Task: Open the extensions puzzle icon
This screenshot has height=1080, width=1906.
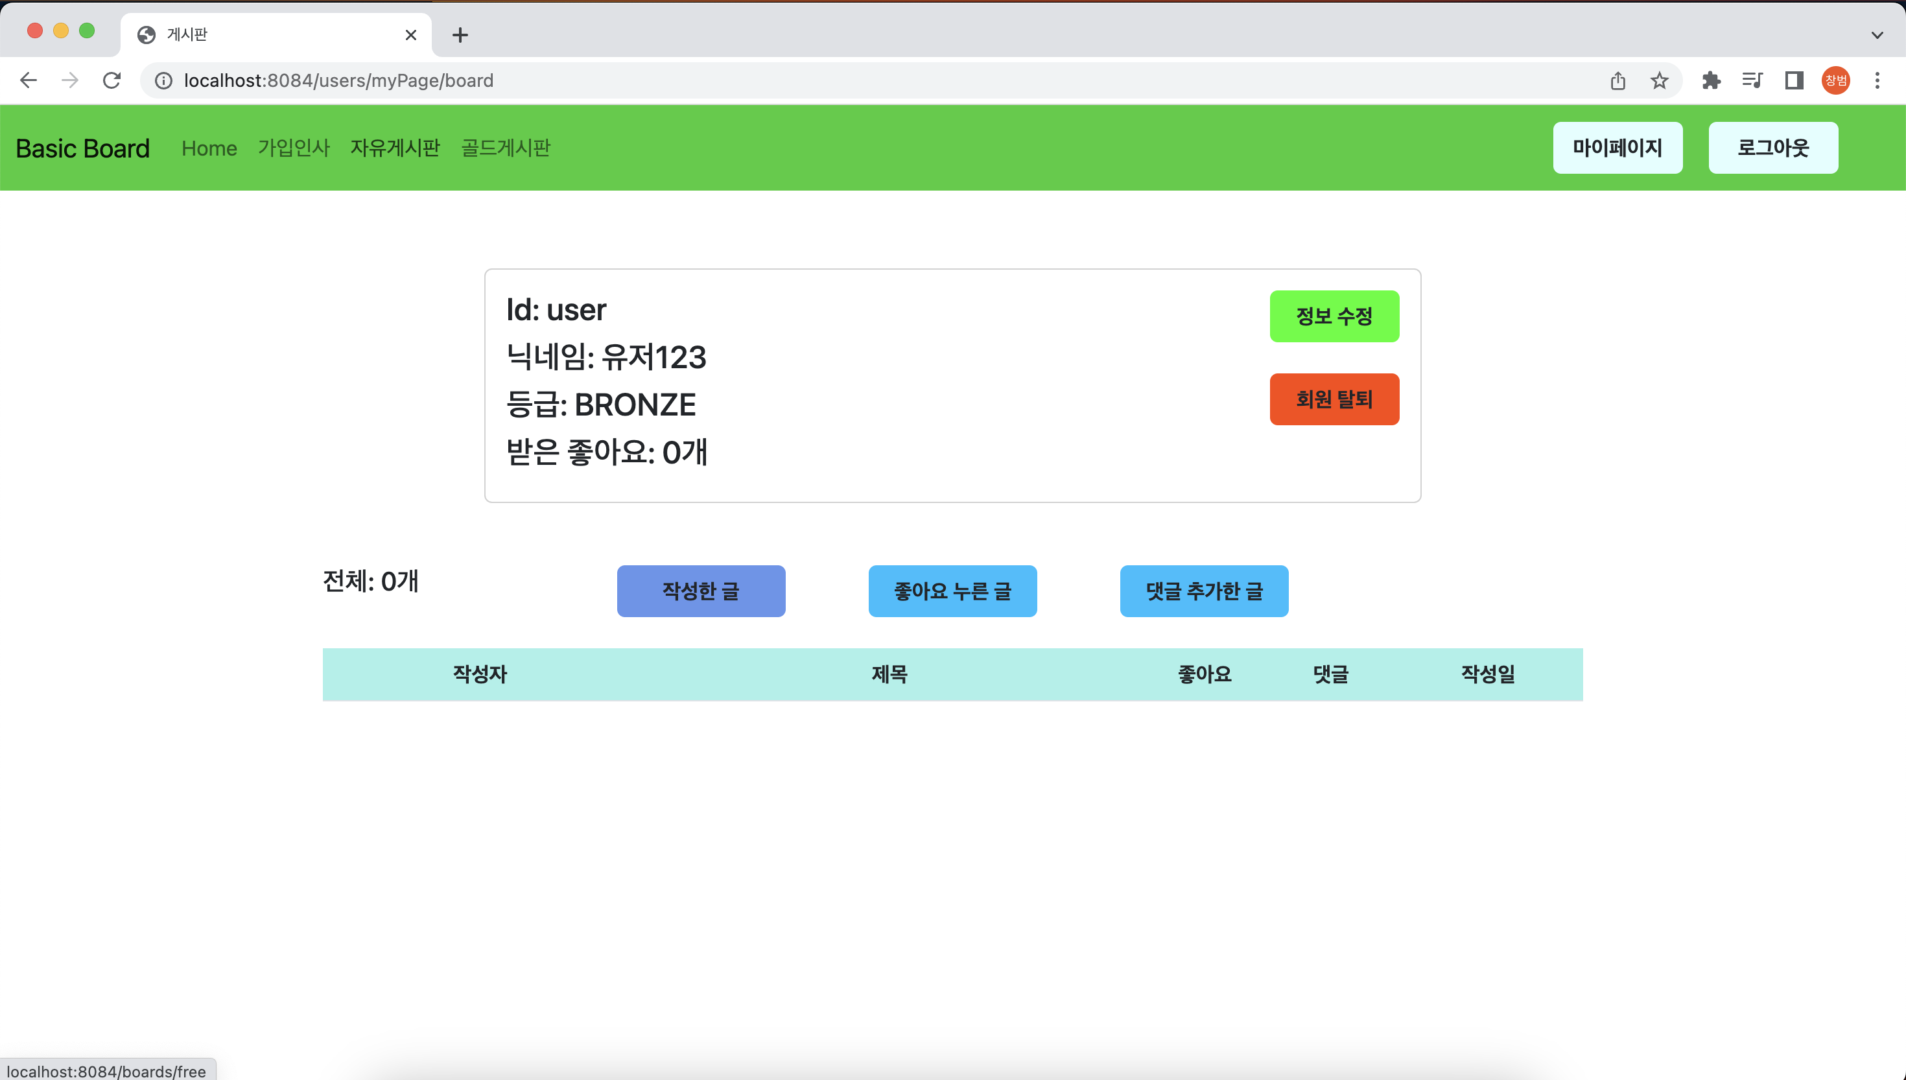Action: [x=1711, y=80]
